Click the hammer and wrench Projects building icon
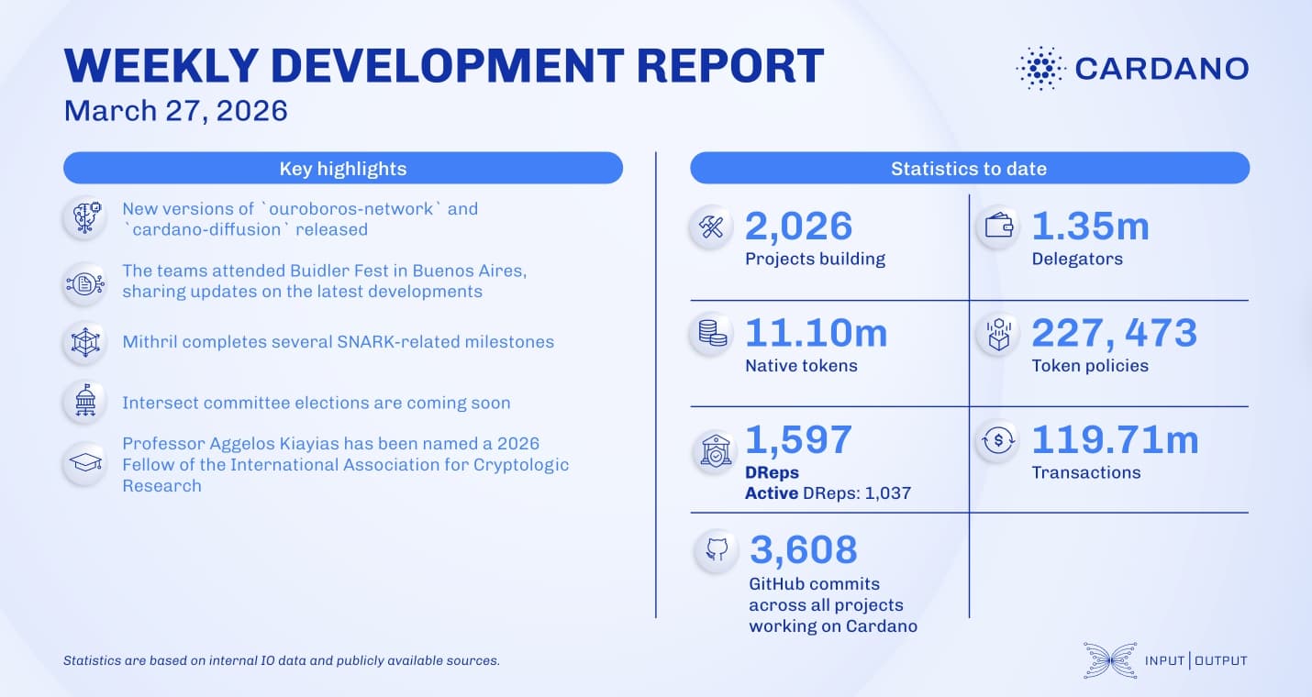 (710, 227)
